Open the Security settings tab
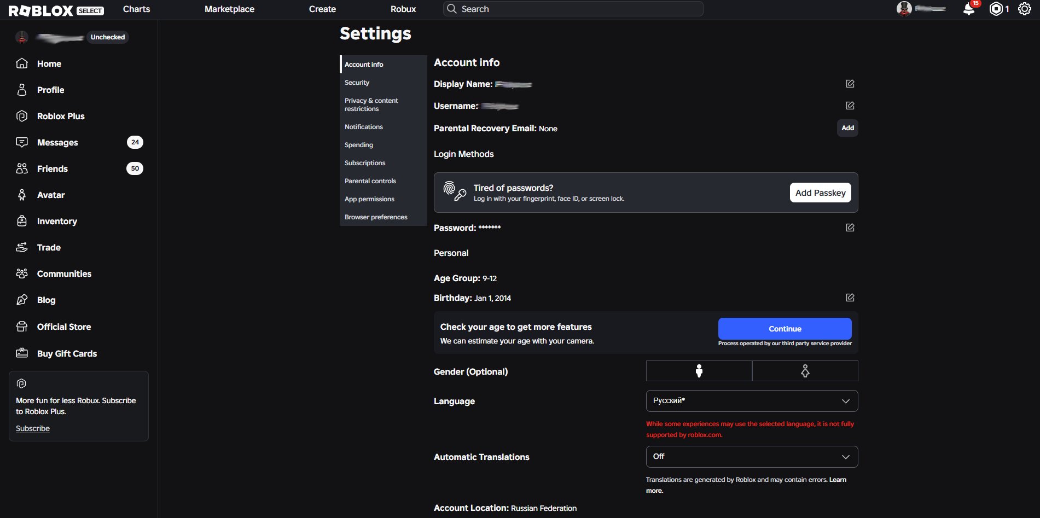 click(x=383, y=83)
